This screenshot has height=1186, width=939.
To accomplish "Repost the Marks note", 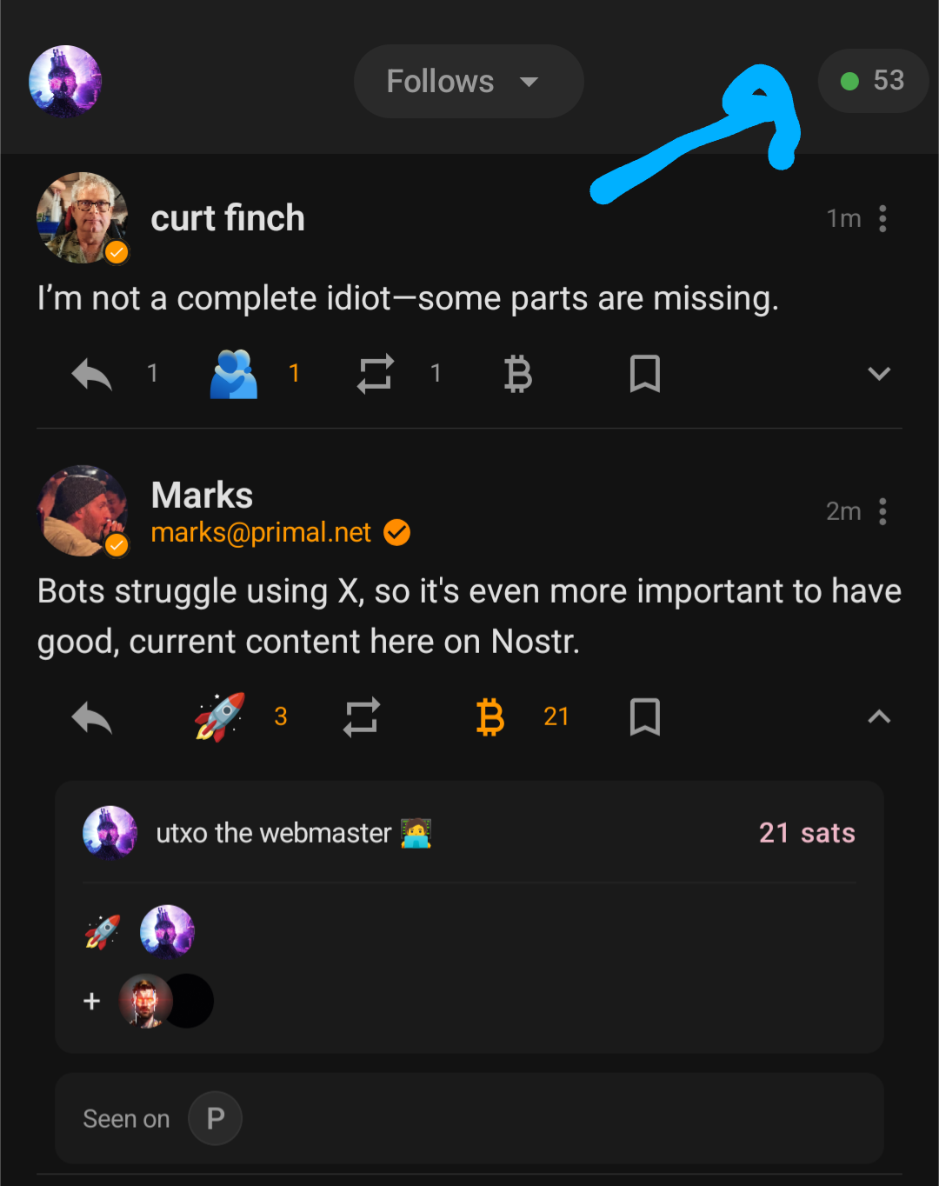I will coord(362,717).
